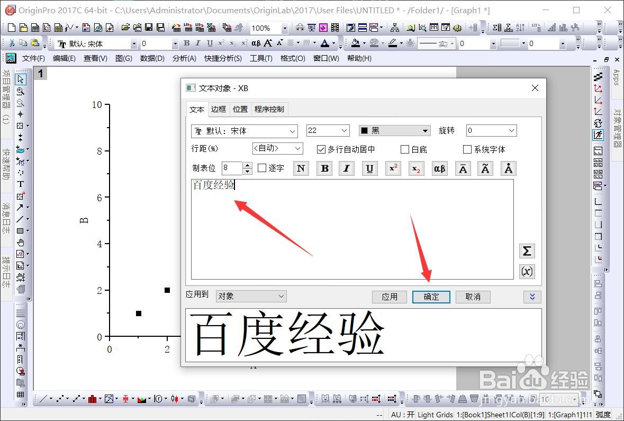Click fill color bucket in toolbar
The height and width of the screenshot is (421, 624).
coord(356,43)
